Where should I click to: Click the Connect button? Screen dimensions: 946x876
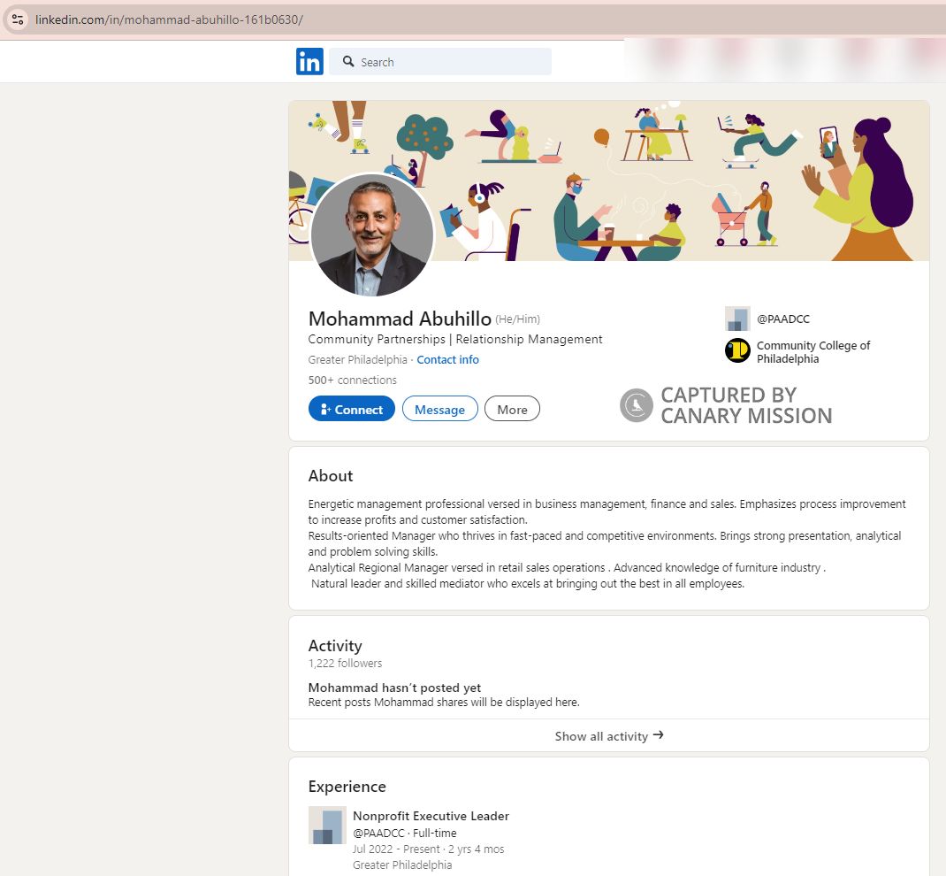coord(351,409)
